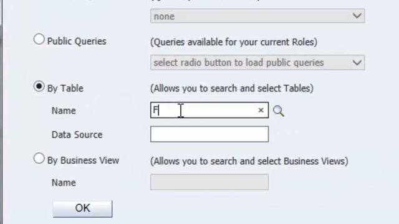Click the Name label under By Table

pyautogui.click(x=64, y=111)
